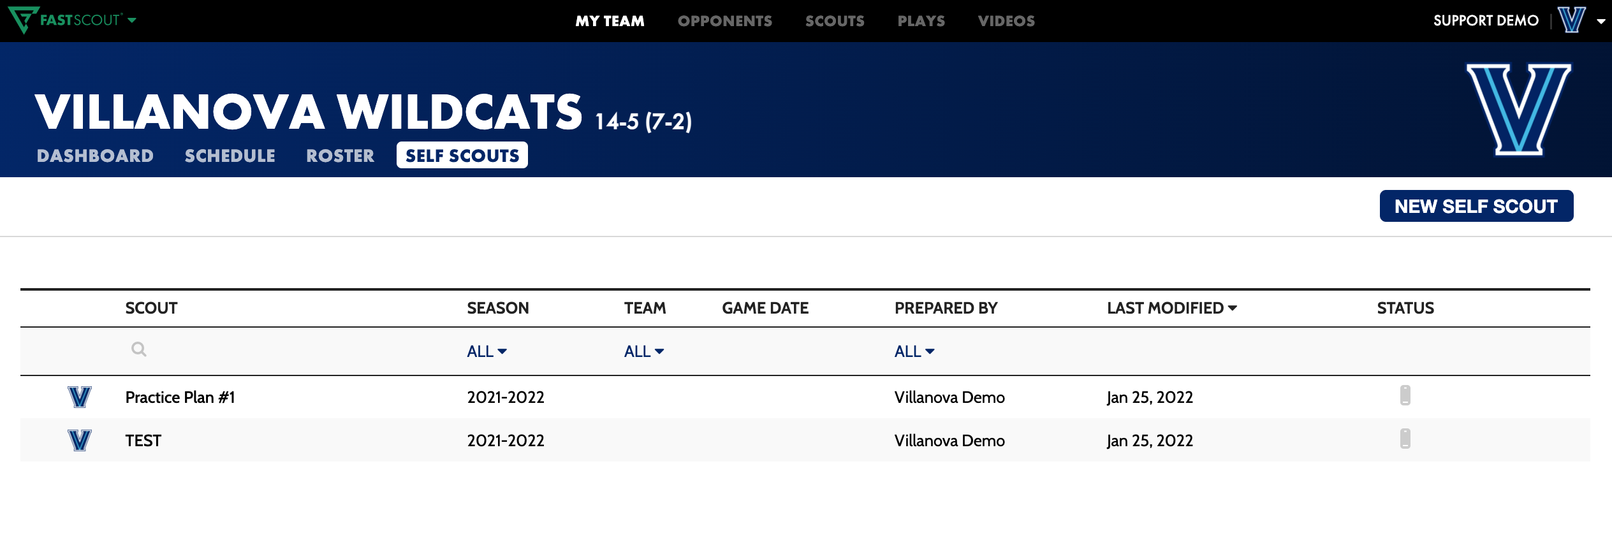Click the Villanova icon beside Practice Plan #1
The width and height of the screenshot is (1612, 538).
(x=80, y=397)
